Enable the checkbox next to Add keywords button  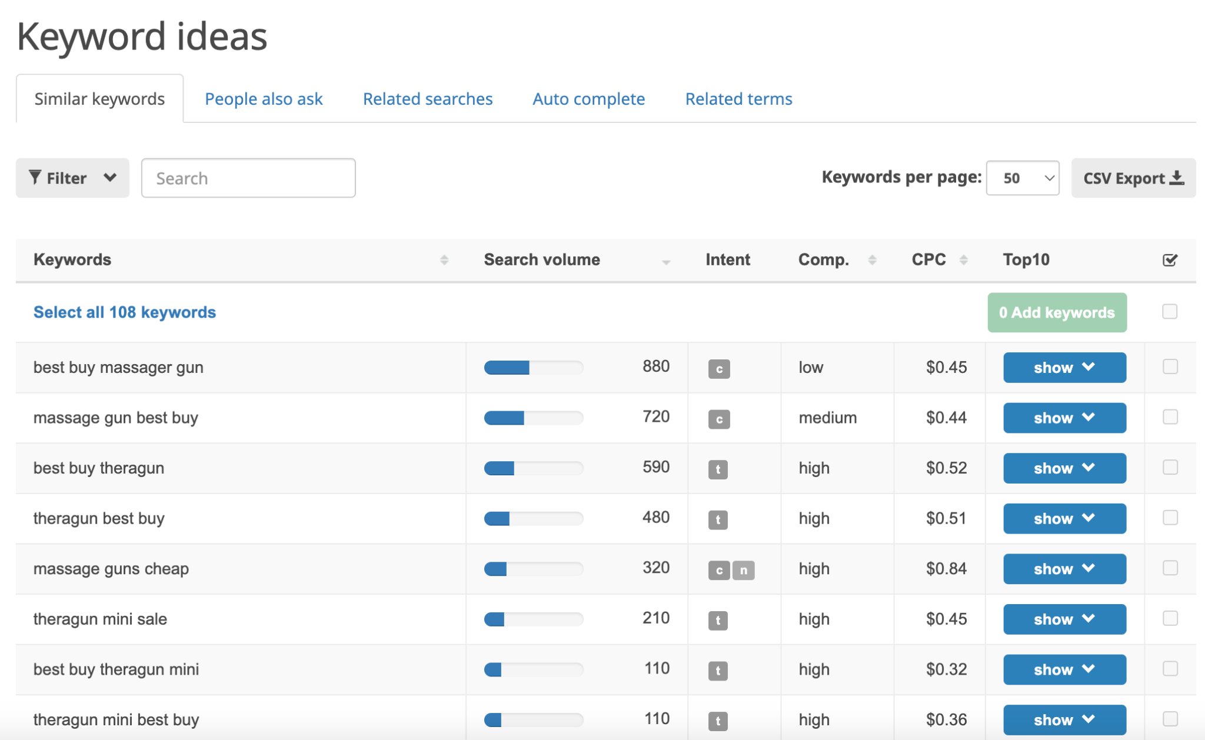(x=1170, y=312)
